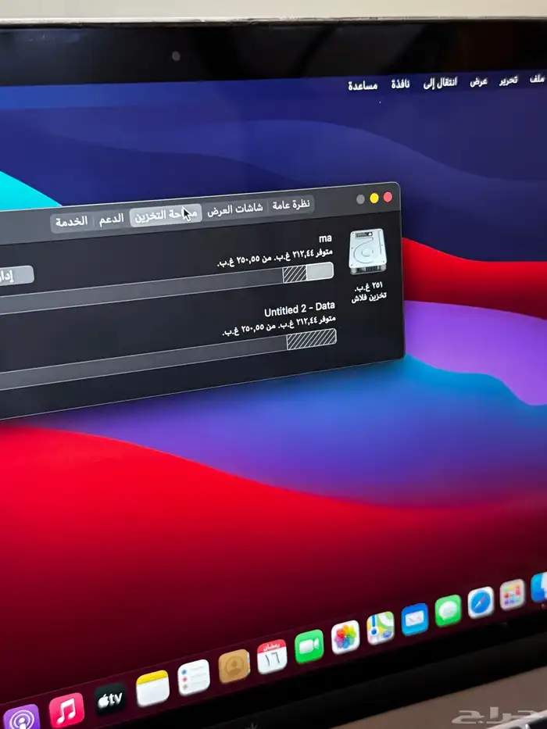Open Reminders from the dock
Image resolution: width=547 pixels, height=729 pixels.
(194, 677)
